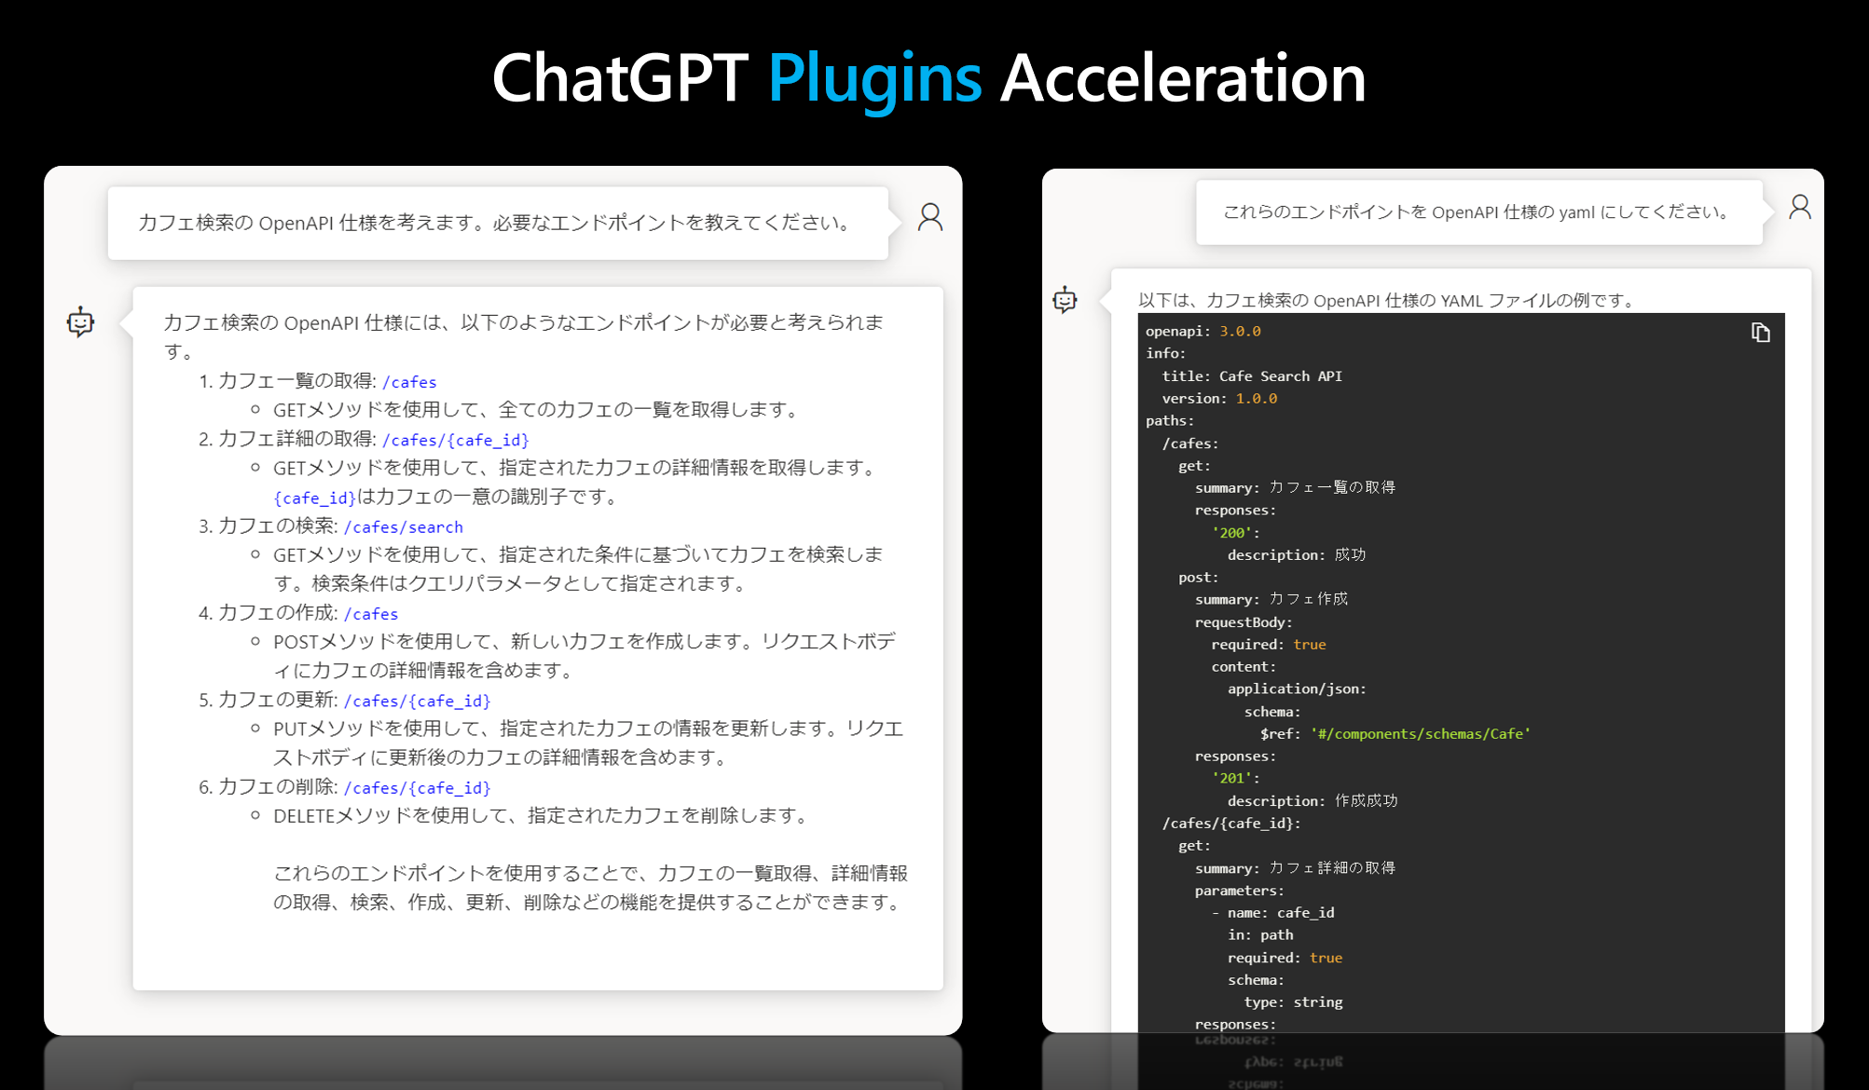The width and height of the screenshot is (1869, 1090).
Task: Click the user avatar icon in left chat
Action: pos(929,217)
